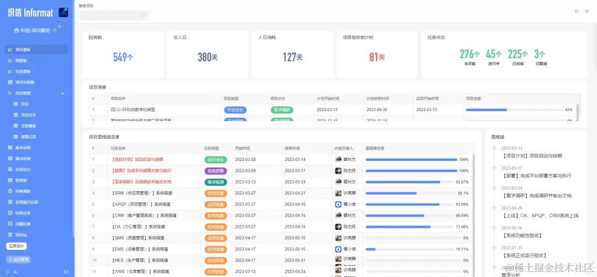Click the panel layout icon at sidebar bottom right
The image size is (597, 277).
[66, 271]
